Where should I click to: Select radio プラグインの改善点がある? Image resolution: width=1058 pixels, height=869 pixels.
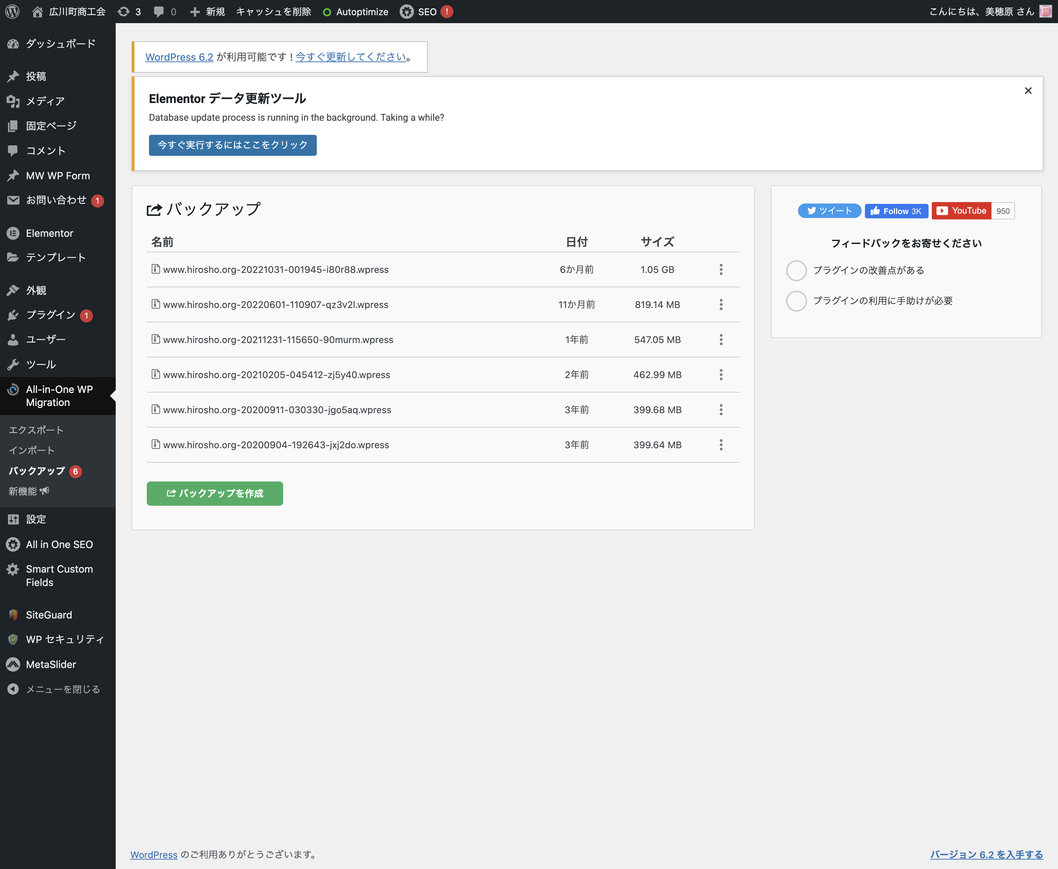click(x=796, y=270)
